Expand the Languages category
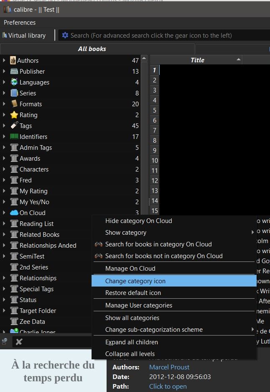This screenshot has width=270, height=392. (4, 82)
